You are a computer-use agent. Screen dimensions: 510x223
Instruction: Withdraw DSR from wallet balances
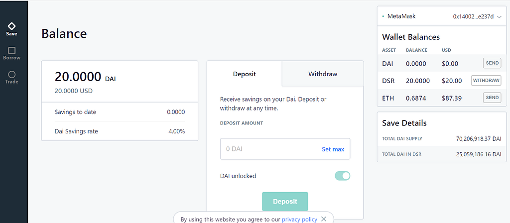pyautogui.click(x=486, y=81)
